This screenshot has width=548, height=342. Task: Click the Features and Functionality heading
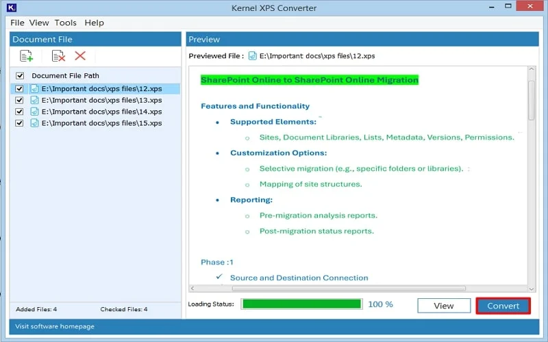255,106
